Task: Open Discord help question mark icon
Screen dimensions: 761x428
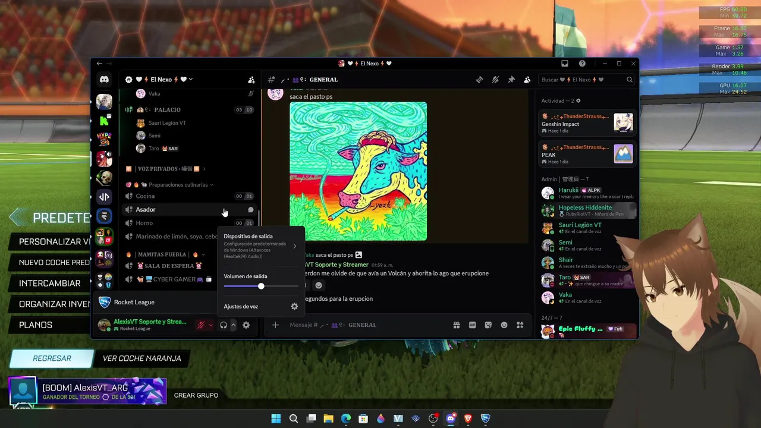Action: [x=582, y=64]
